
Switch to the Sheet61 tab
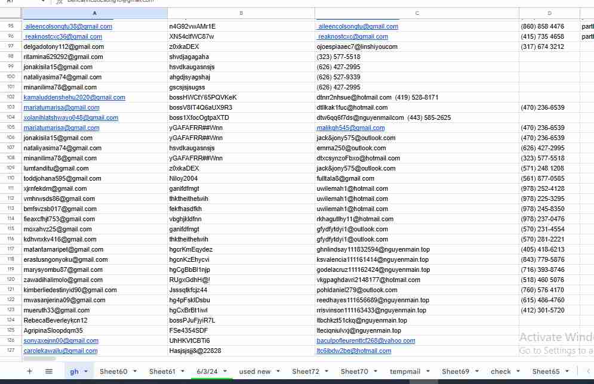162,371
